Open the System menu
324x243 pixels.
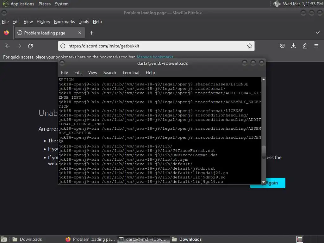coord(62,4)
